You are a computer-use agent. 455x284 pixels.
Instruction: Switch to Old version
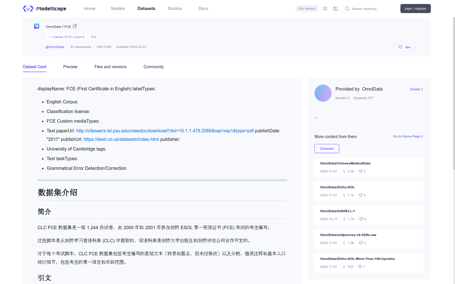[x=307, y=9]
